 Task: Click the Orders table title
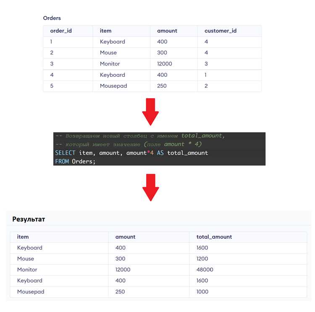[x=52, y=18]
